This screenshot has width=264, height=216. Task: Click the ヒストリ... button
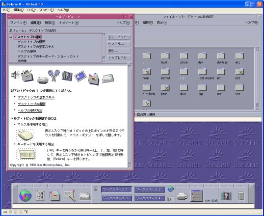pyautogui.click(x=119, y=44)
